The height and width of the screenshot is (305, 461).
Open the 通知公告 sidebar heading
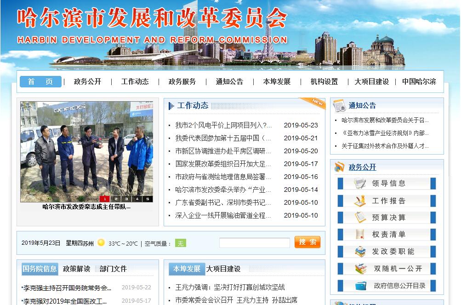coord(362,106)
